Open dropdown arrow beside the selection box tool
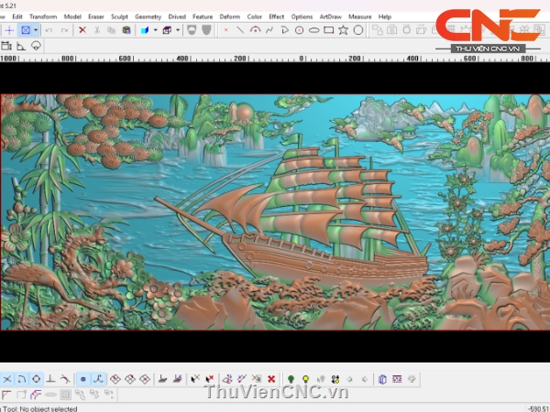 [36, 29]
